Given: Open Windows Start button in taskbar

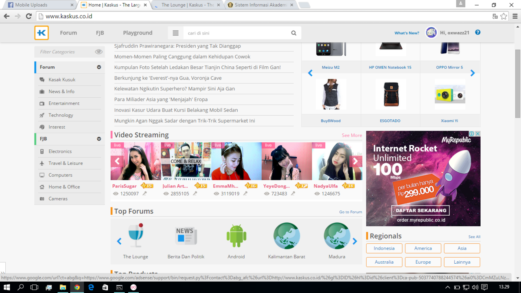Looking at the screenshot, I should click(x=7, y=287).
